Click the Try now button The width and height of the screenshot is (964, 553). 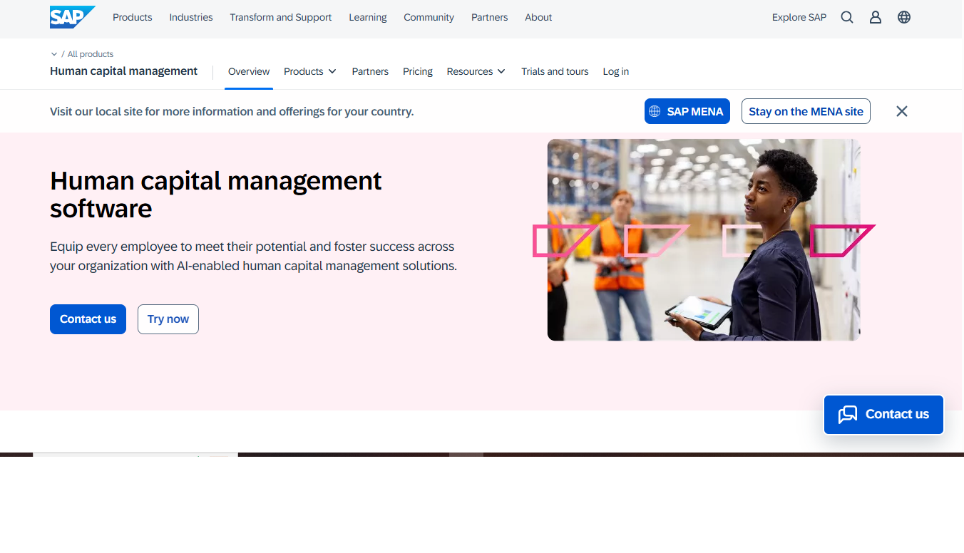[x=168, y=319]
